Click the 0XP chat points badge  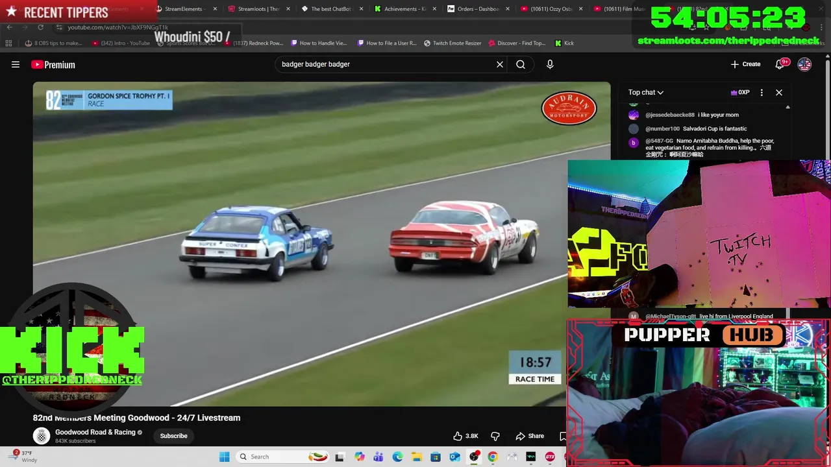point(740,92)
